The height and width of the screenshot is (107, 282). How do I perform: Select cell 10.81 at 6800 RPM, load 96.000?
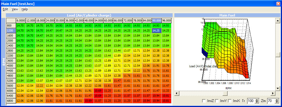pyautogui.click(x=166, y=101)
